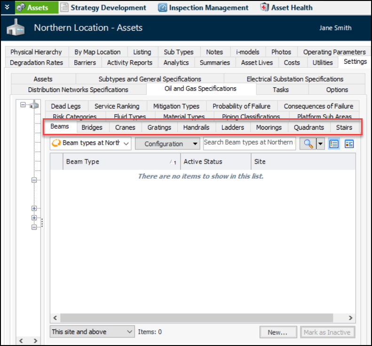Switch to card view icon
The height and width of the screenshot is (346, 372).
click(349, 144)
